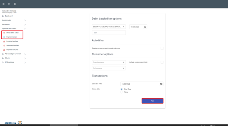Open calendar for Debit due date
The height and width of the screenshot is (126, 228).
pos(161,84)
